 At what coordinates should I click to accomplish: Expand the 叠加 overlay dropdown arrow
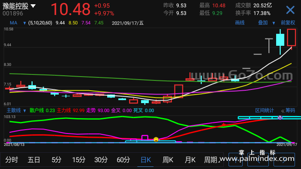click(274, 23)
